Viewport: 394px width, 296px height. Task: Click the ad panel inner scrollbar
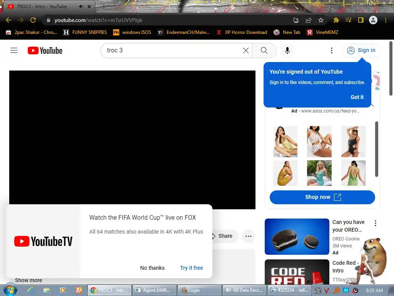tap(376, 149)
